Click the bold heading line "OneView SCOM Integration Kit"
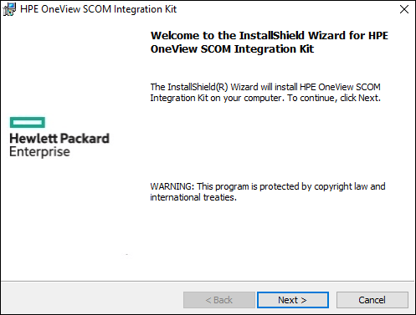The width and height of the screenshot is (416, 315). click(x=232, y=49)
